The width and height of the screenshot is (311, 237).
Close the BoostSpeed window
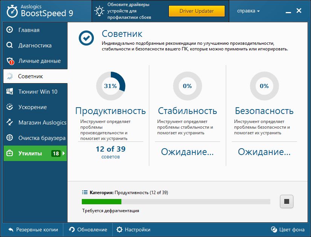tap(299, 11)
